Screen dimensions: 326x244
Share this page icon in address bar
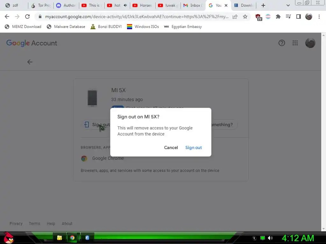point(235,17)
